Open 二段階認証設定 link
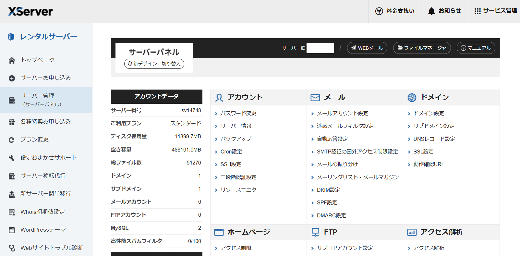This screenshot has width=520, height=256. pyautogui.click(x=238, y=177)
